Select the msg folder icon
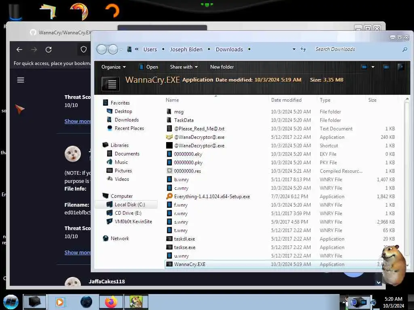This screenshot has height=310, width=414. click(x=169, y=111)
